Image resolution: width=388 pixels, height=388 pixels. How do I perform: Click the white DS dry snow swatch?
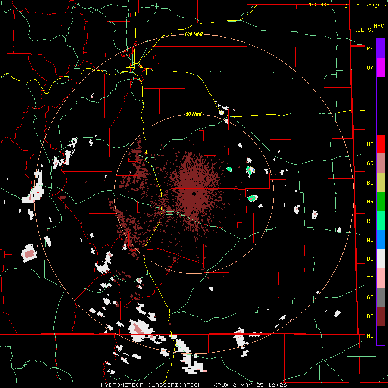click(381, 259)
